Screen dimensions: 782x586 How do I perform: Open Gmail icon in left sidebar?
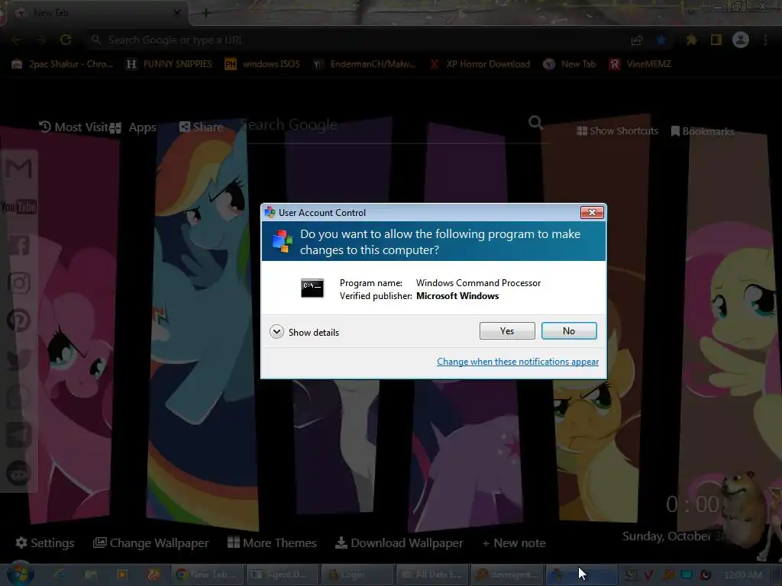click(x=19, y=169)
